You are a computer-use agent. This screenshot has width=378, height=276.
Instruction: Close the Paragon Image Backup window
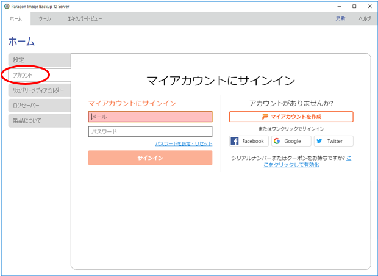click(x=369, y=7)
